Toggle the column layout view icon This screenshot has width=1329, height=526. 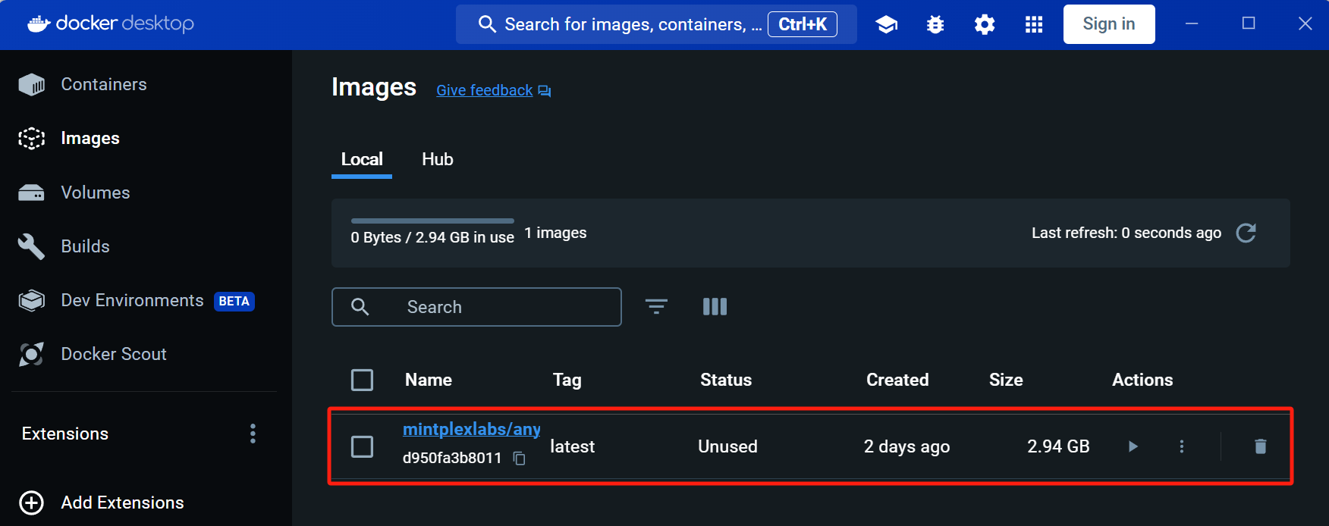pyautogui.click(x=714, y=307)
